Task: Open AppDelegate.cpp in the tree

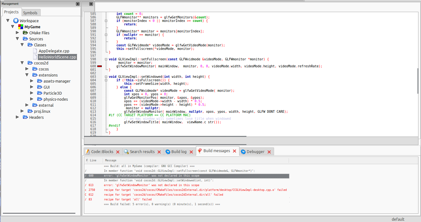Action: [x=54, y=51]
